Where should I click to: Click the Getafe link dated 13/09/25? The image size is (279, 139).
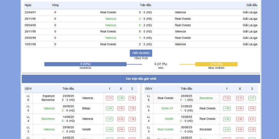pos(169,119)
